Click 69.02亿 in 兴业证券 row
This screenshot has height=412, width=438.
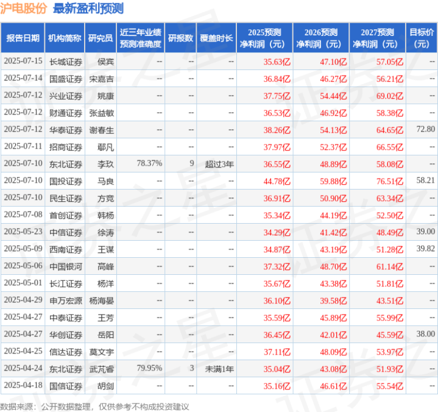(390, 96)
